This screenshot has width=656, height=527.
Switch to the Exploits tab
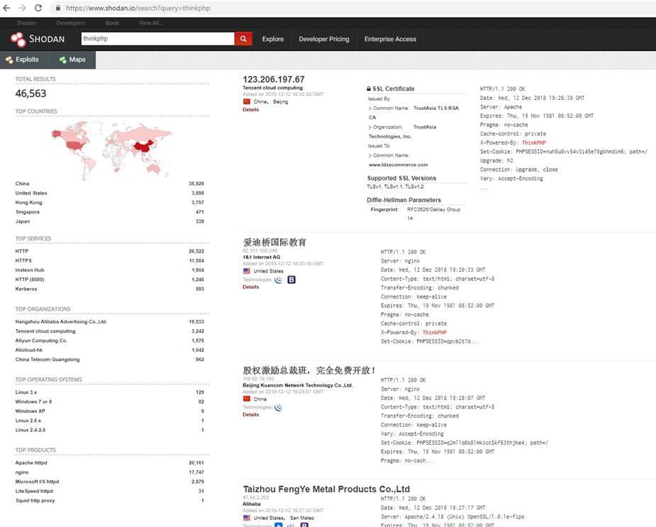click(x=24, y=60)
